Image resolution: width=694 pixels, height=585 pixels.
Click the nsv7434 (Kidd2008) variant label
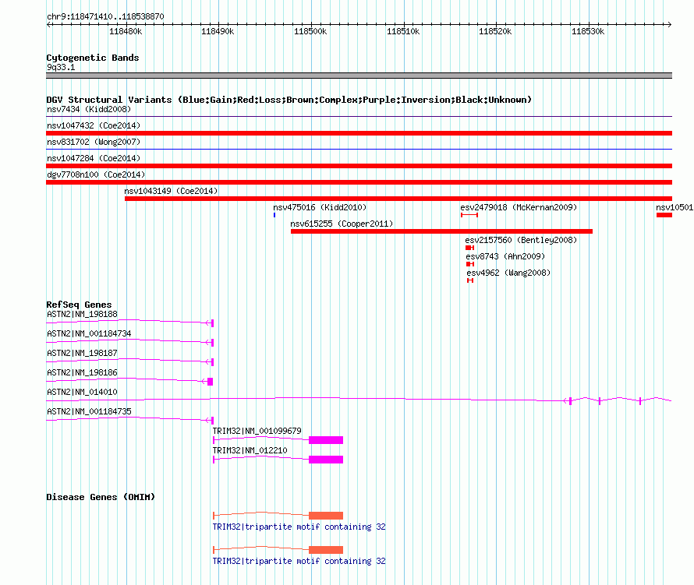click(x=89, y=109)
